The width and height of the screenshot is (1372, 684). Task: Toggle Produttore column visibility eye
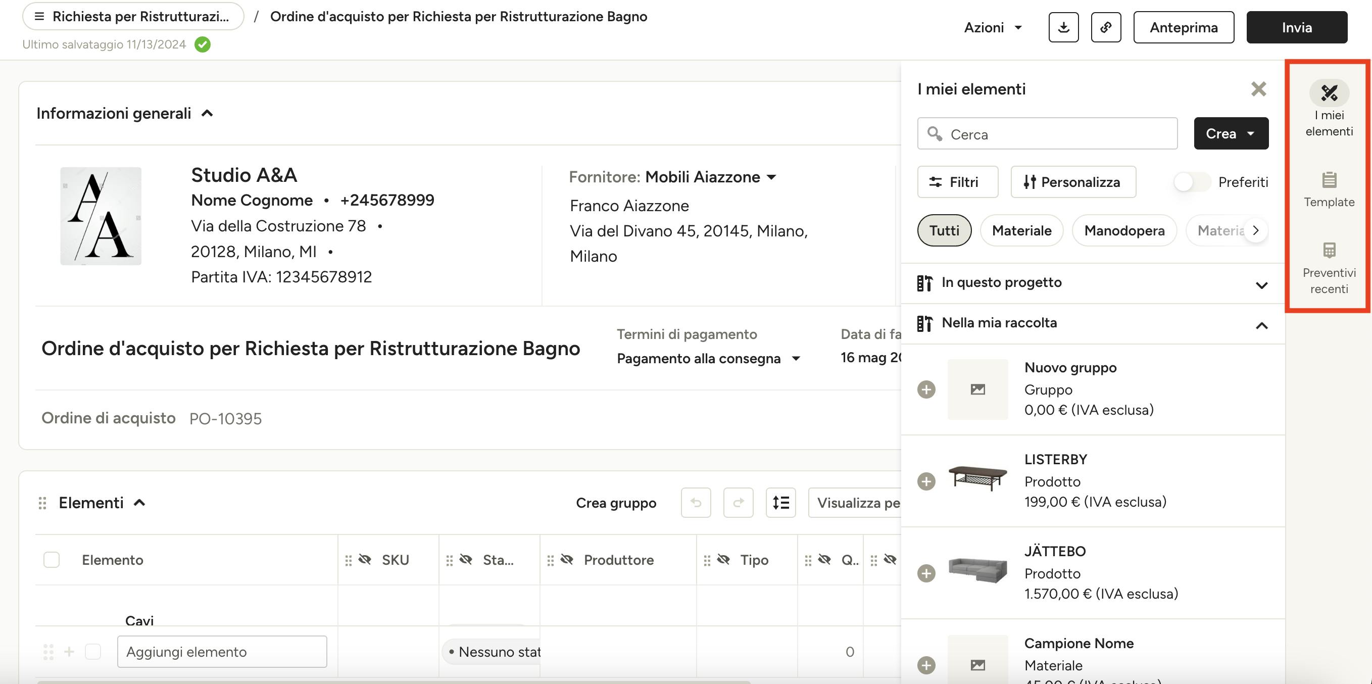tap(567, 559)
